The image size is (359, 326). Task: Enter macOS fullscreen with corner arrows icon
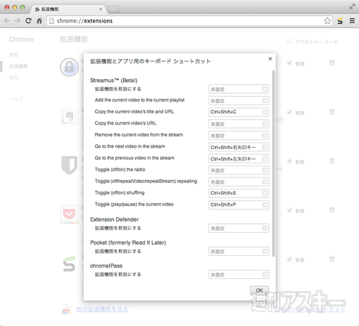pyautogui.click(x=352, y=7)
